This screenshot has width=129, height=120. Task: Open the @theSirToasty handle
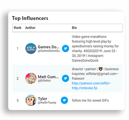coord(47,103)
